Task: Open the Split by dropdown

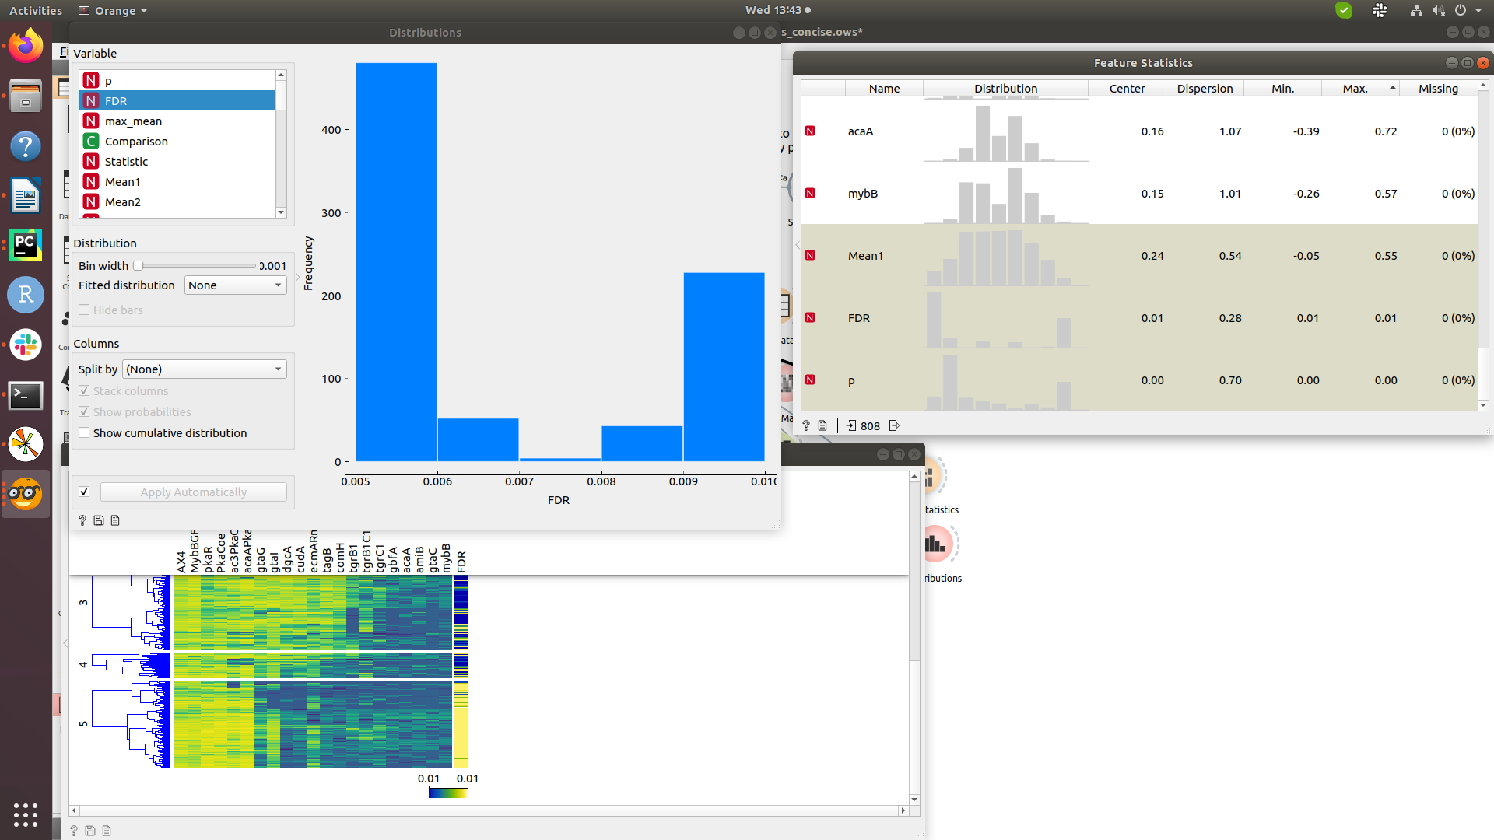Action: (x=204, y=369)
